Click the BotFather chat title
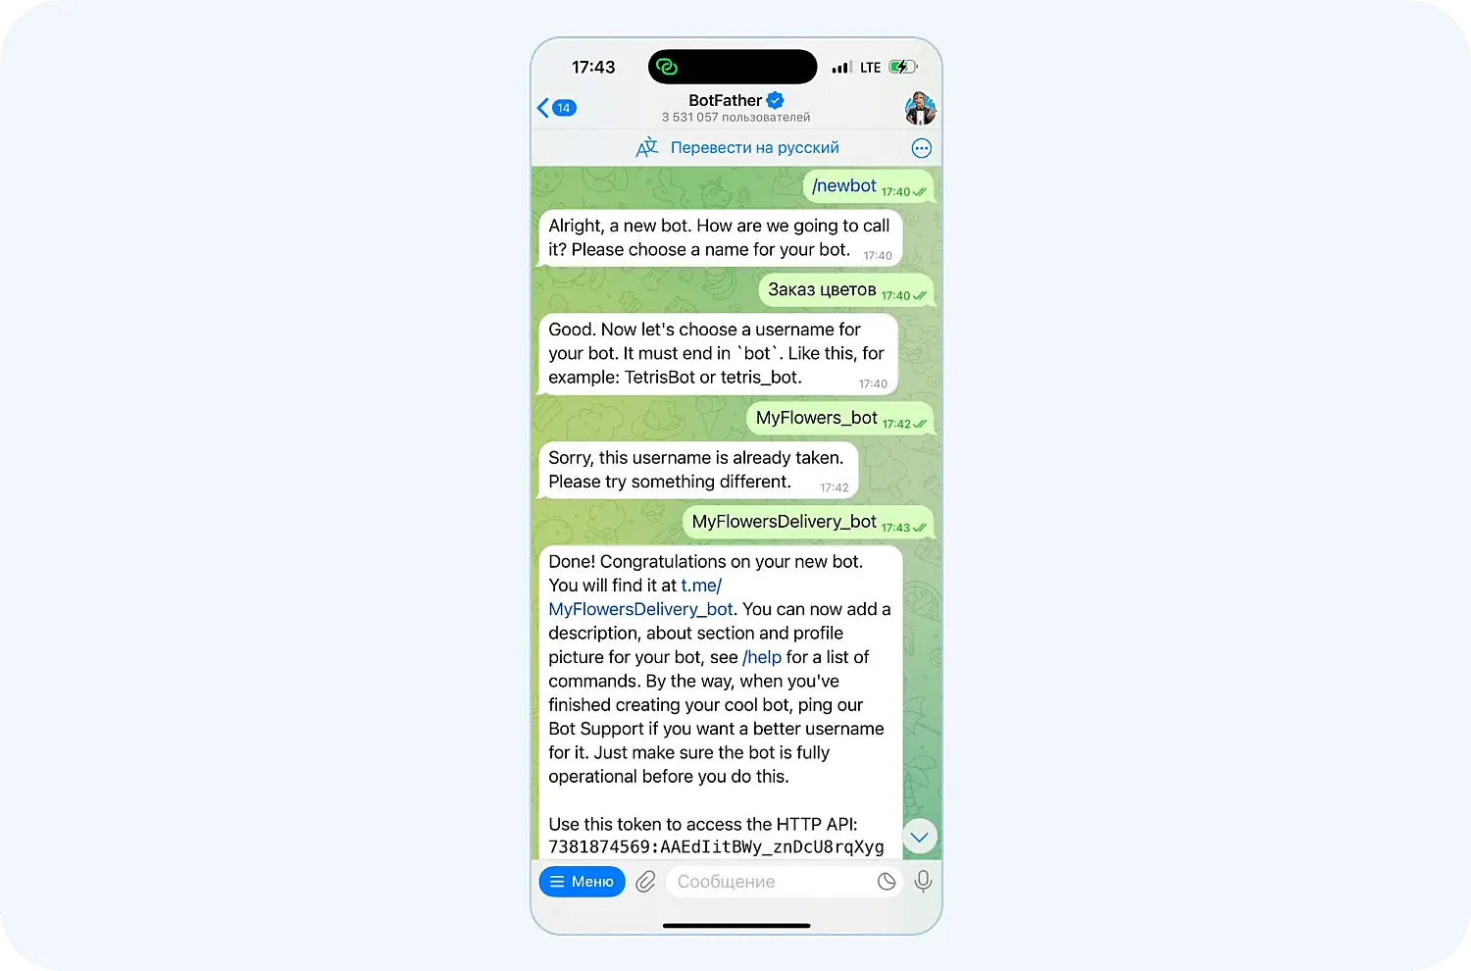The image size is (1471, 971). [x=725, y=100]
